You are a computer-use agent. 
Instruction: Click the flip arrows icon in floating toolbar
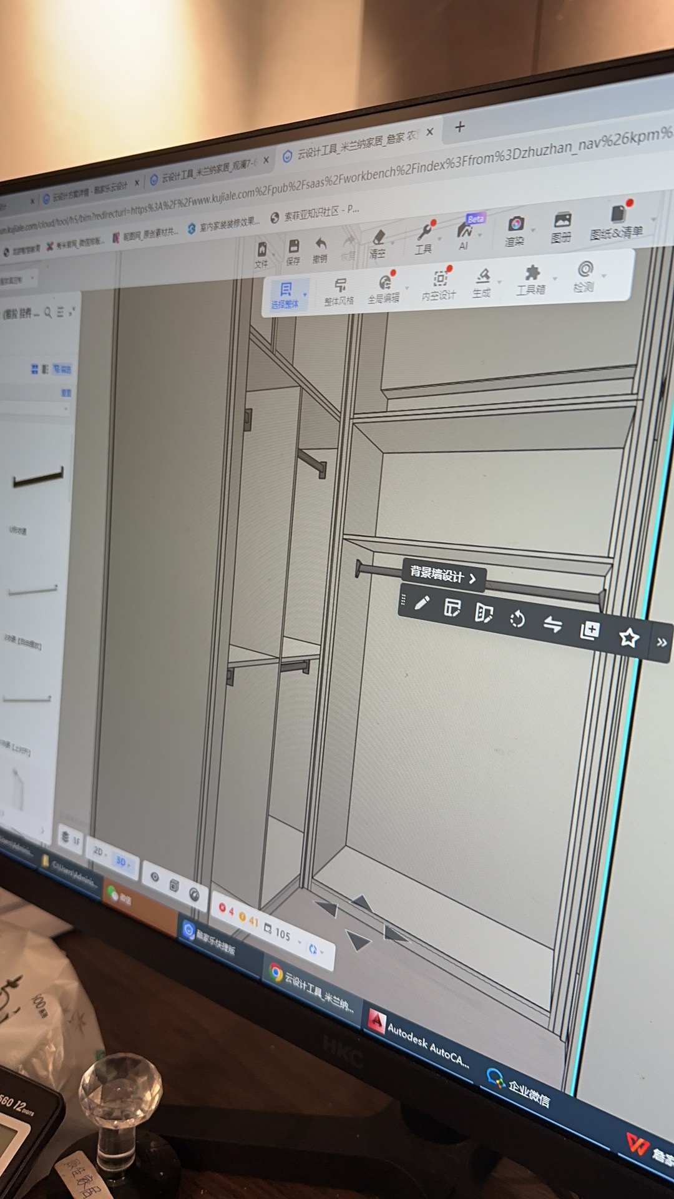pos(552,624)
